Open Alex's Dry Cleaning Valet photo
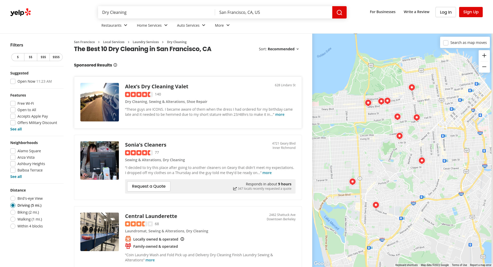The image size is (493, 267). [x=100, y=102]
